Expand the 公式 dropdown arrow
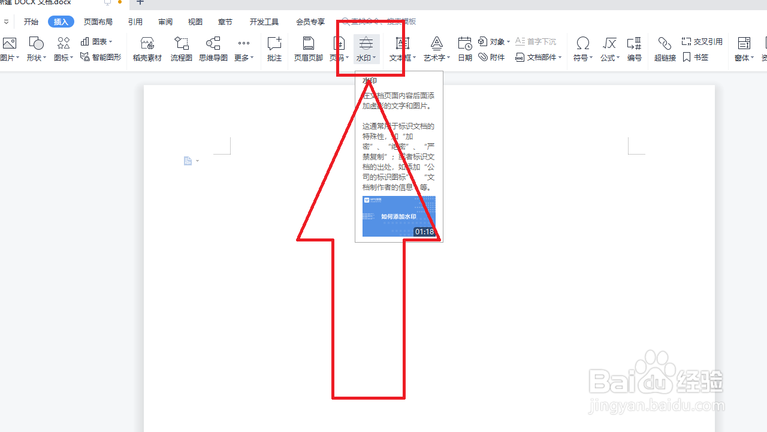The height and width of the screenshot is (432, 767). (619, 58)
